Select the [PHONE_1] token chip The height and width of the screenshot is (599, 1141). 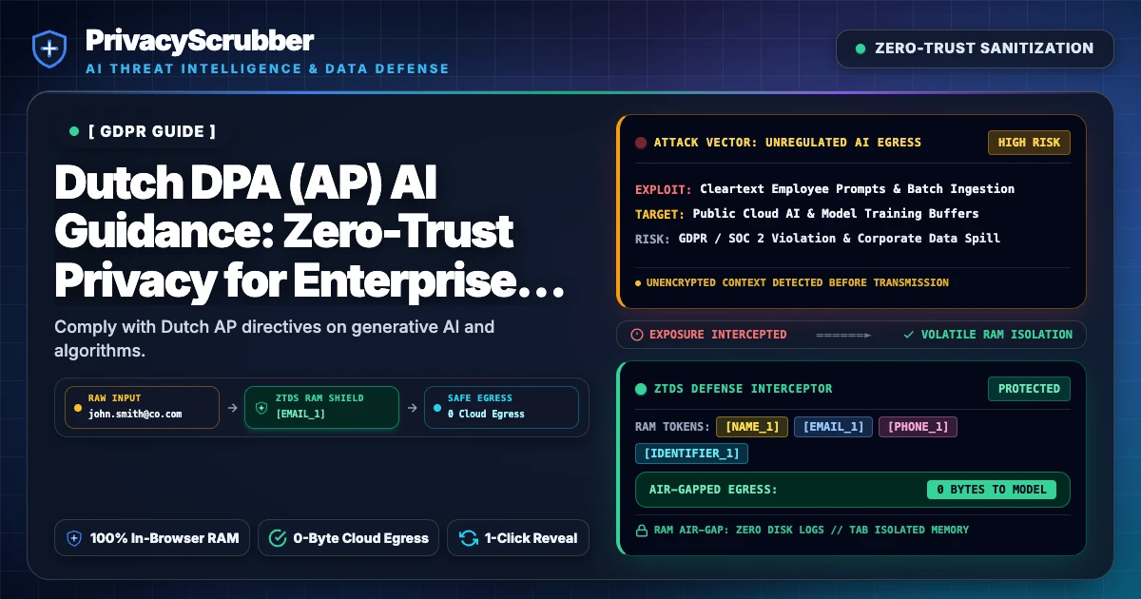coord(918,427)
